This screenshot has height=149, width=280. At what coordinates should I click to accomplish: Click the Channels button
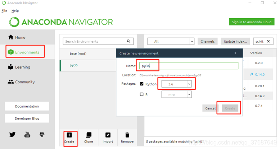coord(208,41)
